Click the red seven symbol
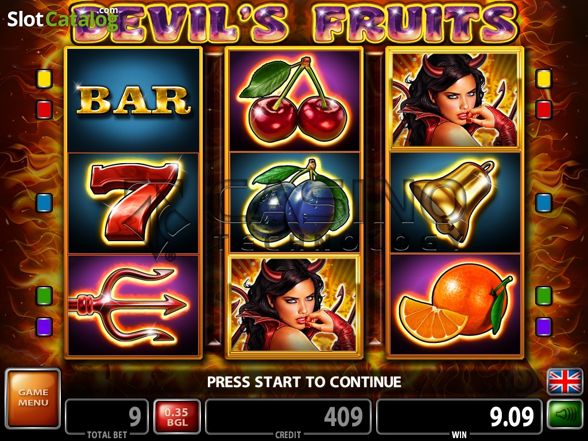The width and height of the screenshot is (588, 441). pos(133,203)
